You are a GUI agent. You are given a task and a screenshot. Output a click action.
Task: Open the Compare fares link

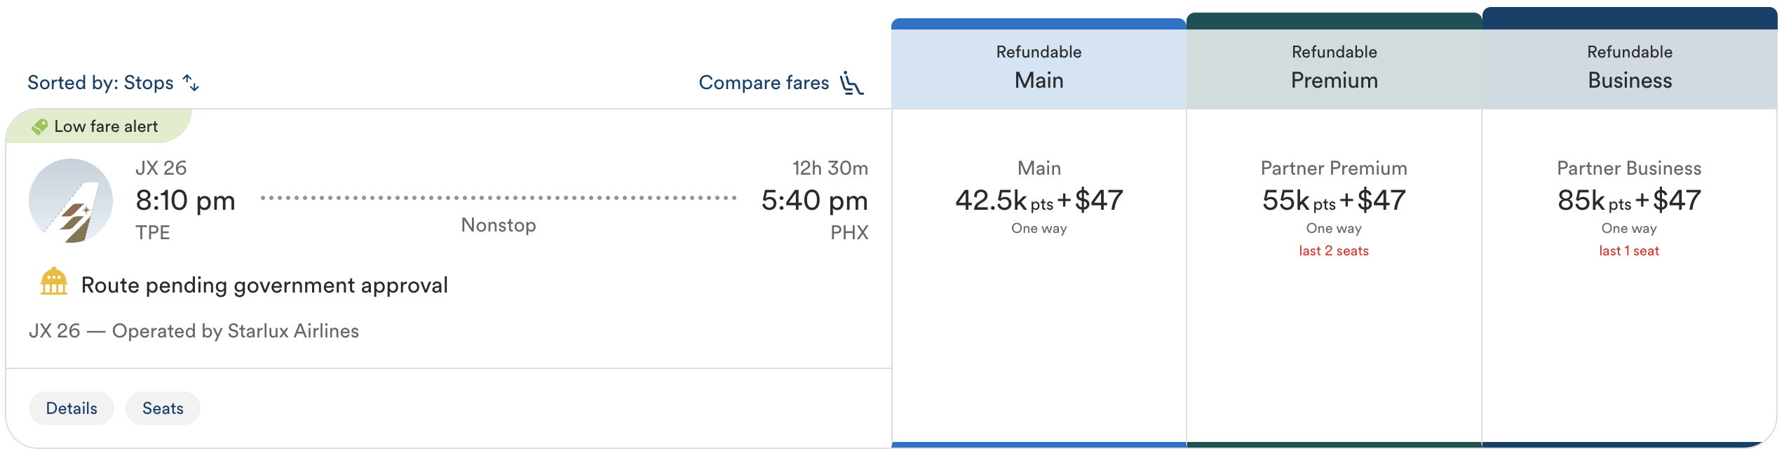click(764, 83)
